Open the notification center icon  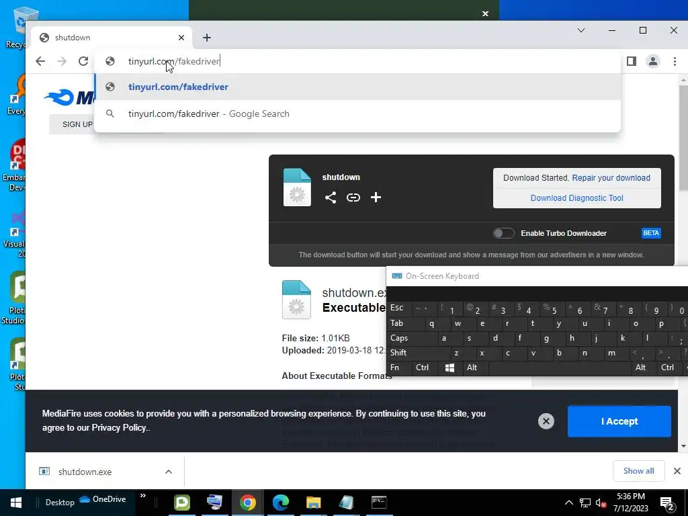(667, 503)
